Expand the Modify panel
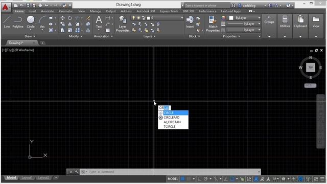Screen dimensions: 327x184 pyautogui.click(x=75, y=36)
